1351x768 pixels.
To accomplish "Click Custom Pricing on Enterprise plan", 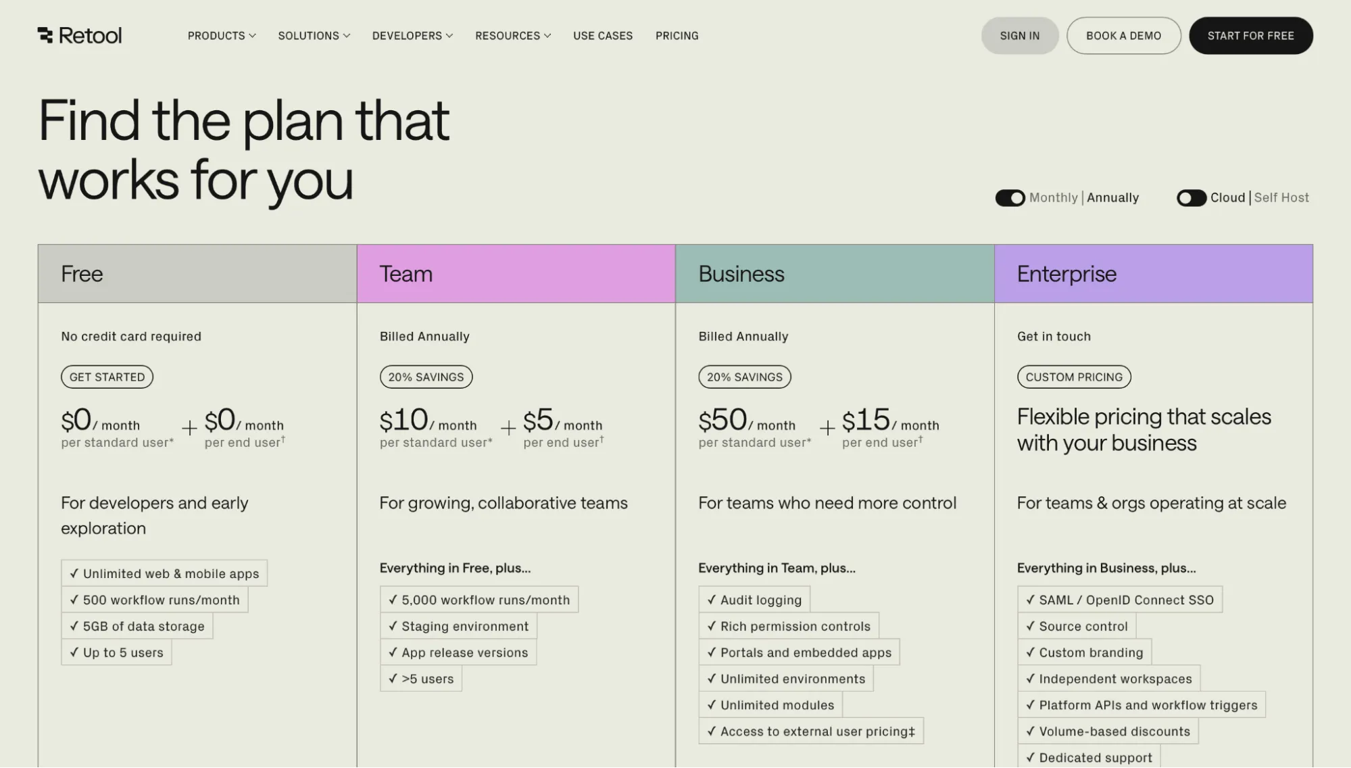I will click(x=1074, y=377).
